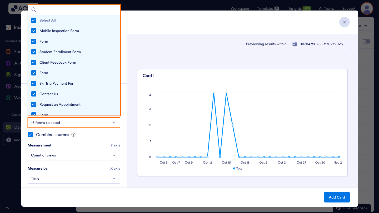The width and height of the screenshot is (379, 213).
Task: Click the Add Card button
Action: coord(337,197)
